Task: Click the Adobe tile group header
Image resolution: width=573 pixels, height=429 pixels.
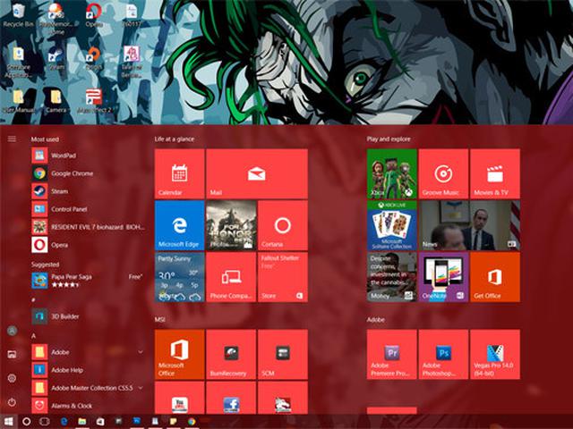Action: 376,320
